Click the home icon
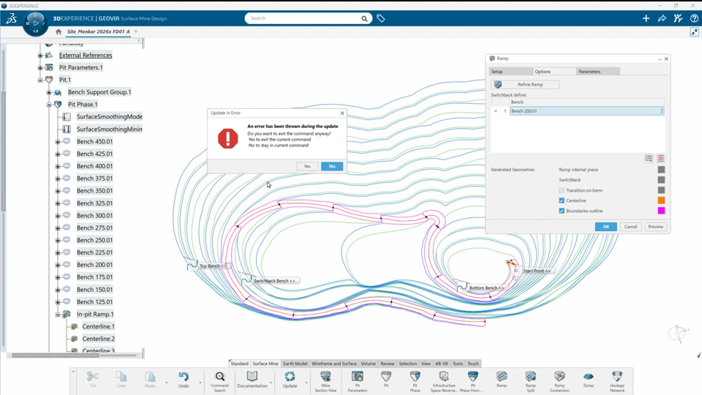Viewport: 702px width, 395px height. pos(58,31)
